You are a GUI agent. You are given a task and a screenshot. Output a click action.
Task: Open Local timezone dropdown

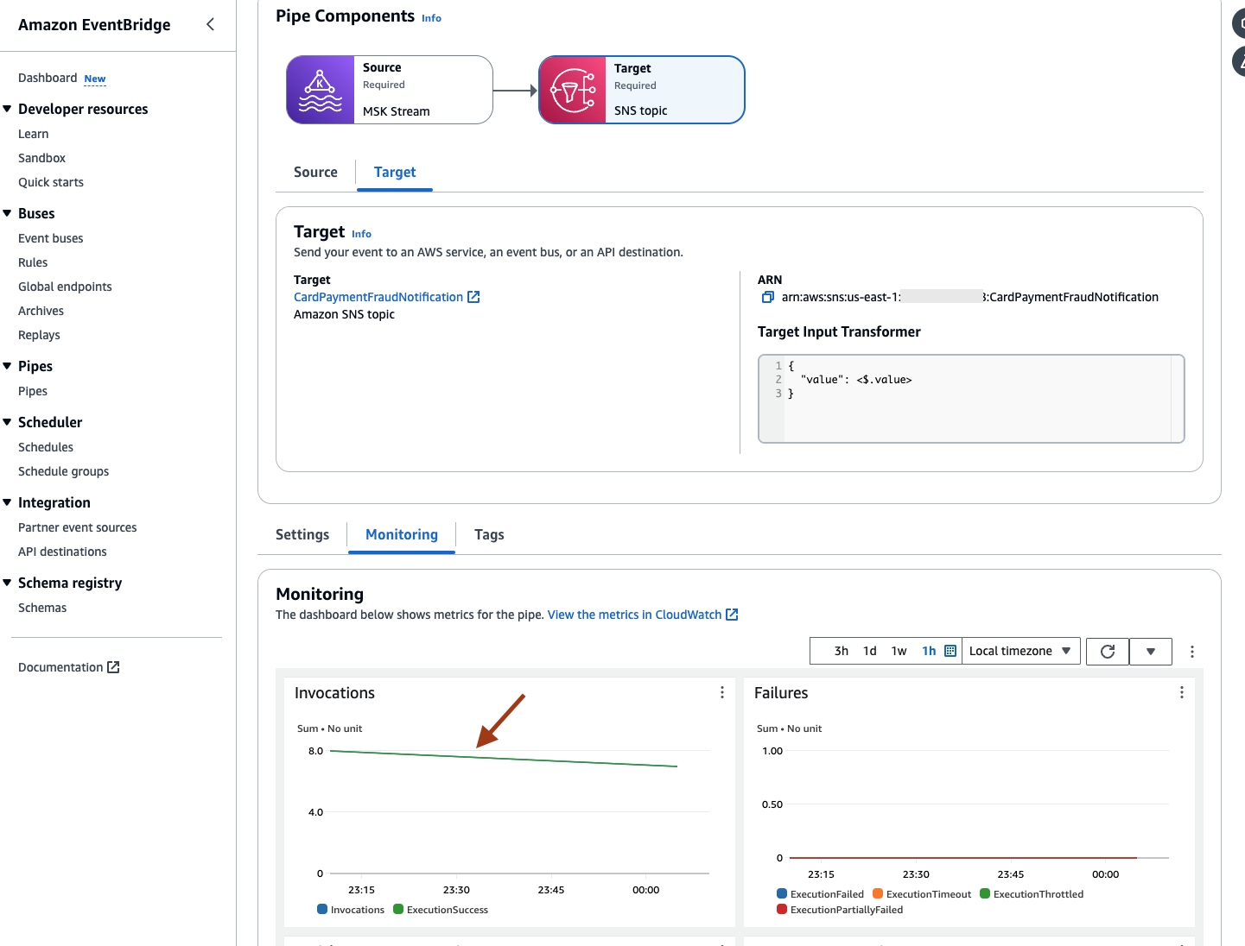point(1020,651)
